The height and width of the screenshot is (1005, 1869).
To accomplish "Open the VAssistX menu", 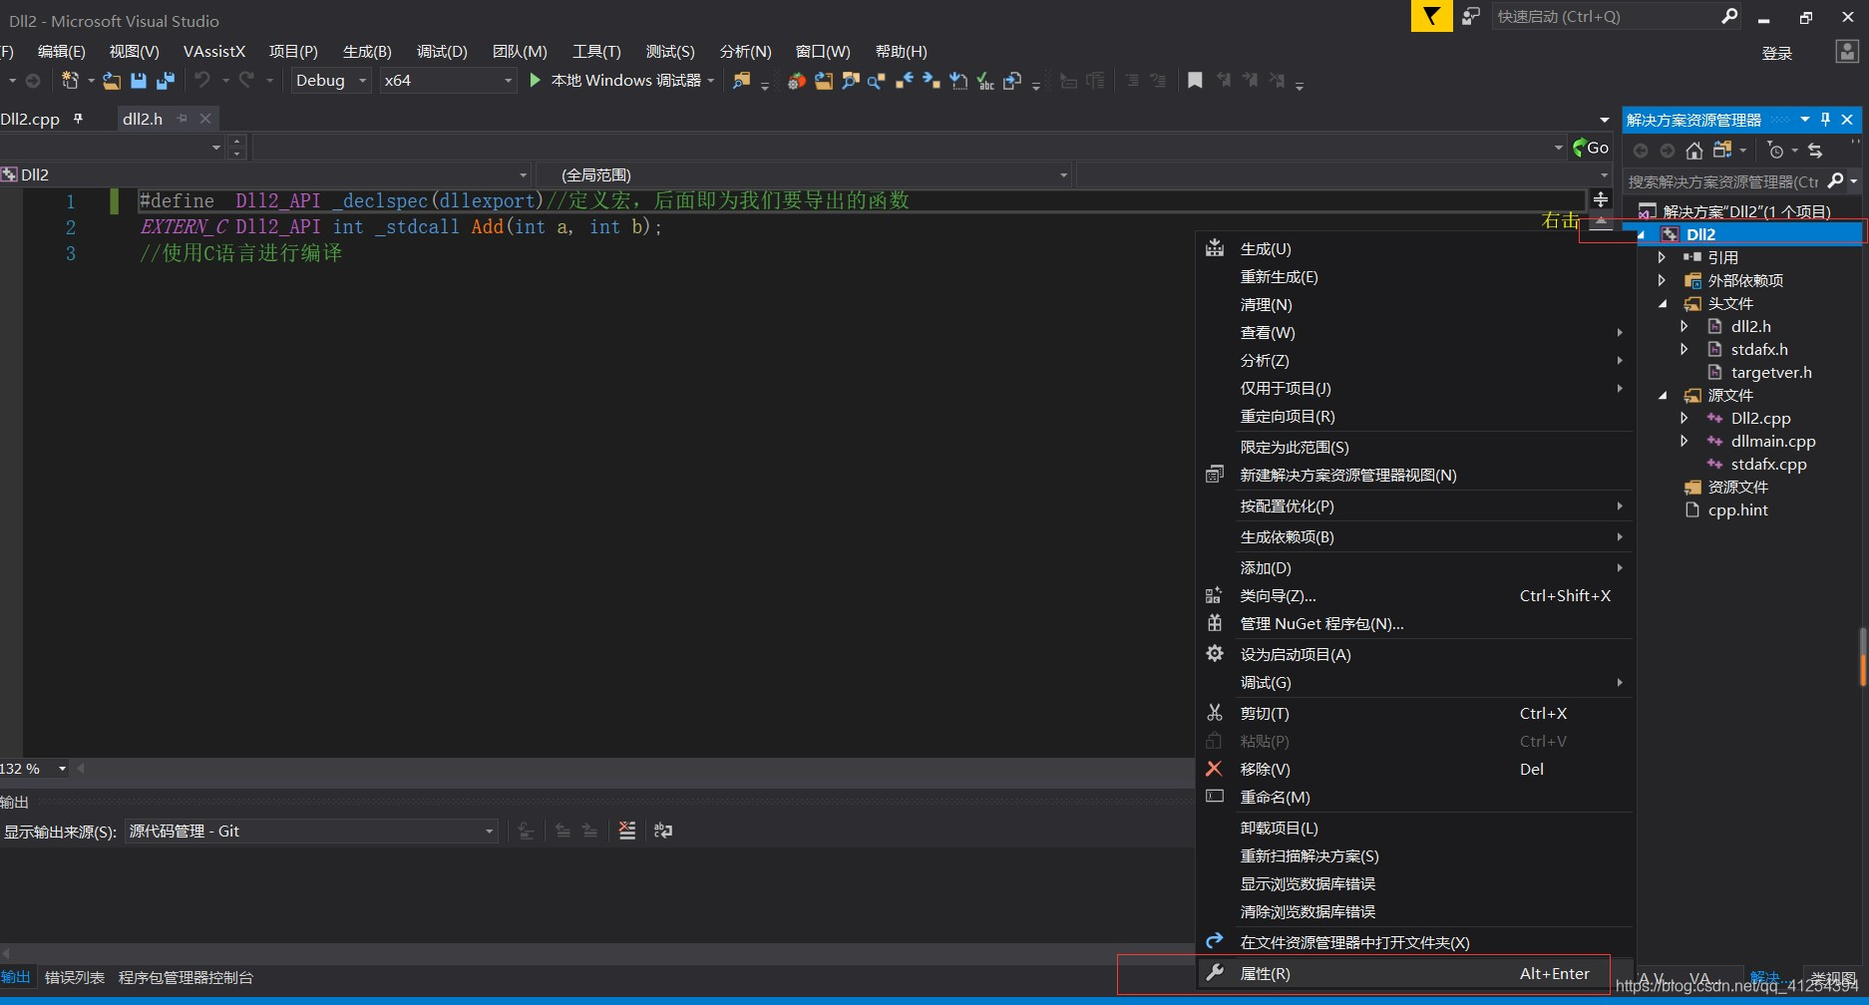I will click(x=214, y=51).
